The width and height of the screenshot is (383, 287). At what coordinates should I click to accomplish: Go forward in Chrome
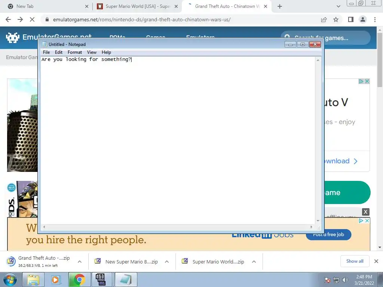pos(20,19)
